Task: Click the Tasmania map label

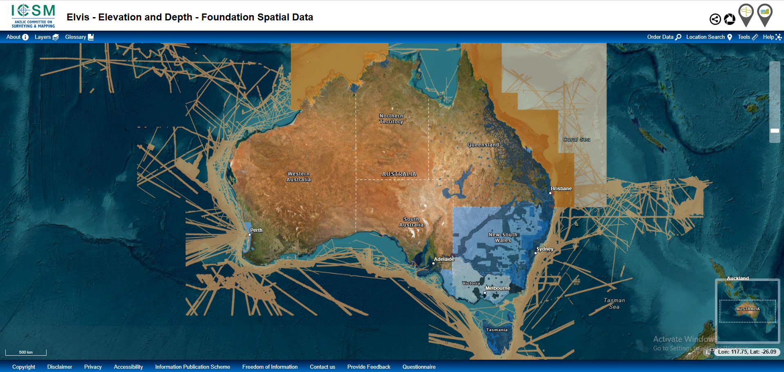Action: [497, 330]
